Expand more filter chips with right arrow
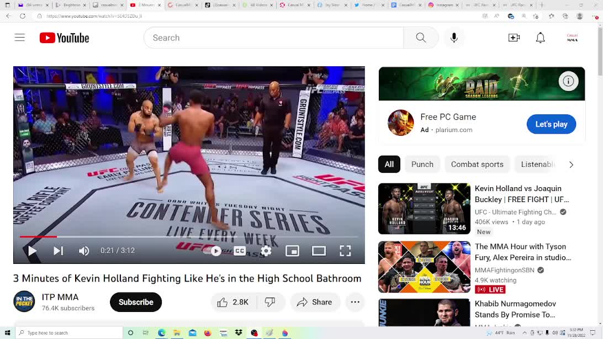The image size is (603, 339). [571, 165]
